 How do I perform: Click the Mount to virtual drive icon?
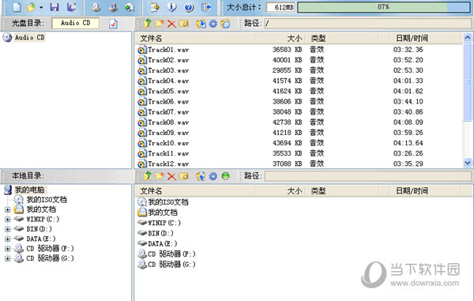tap(130, 7)
